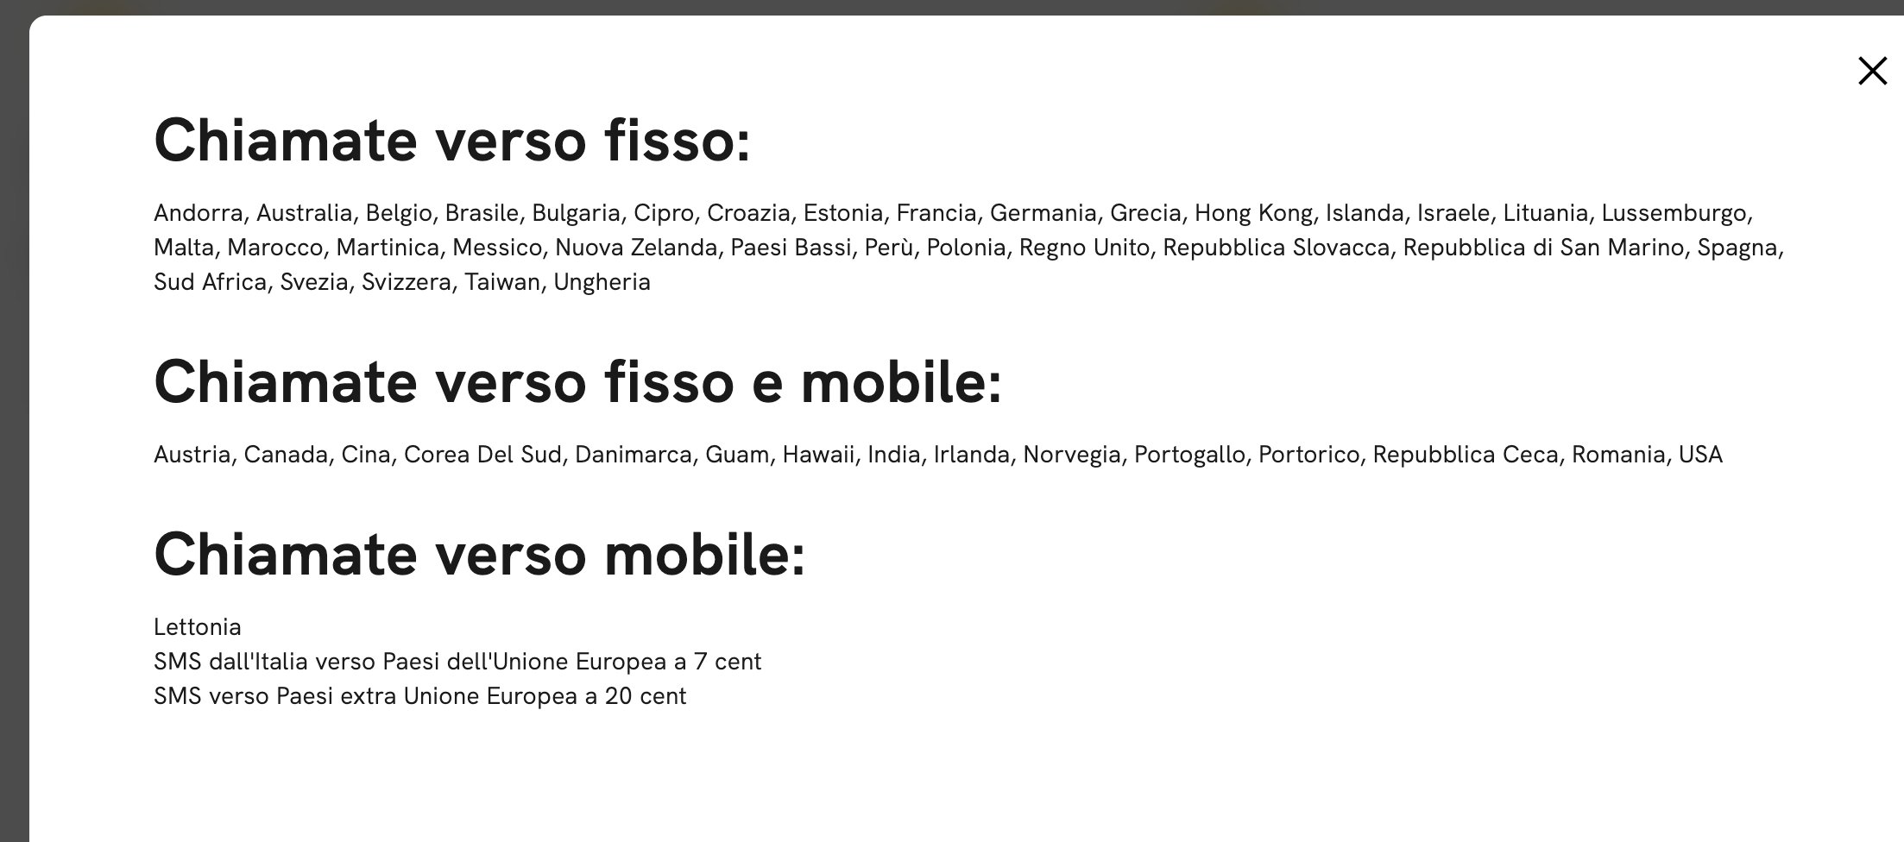Click the dark overlay outside the popup
This screenshot has height=842, width=1904.
point(14,431)
